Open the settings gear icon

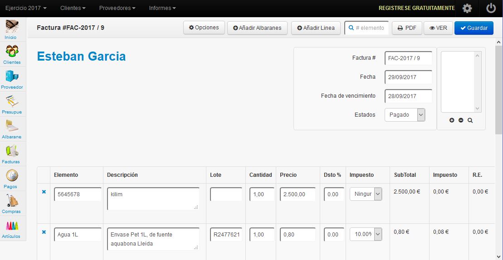click(467, 8)
